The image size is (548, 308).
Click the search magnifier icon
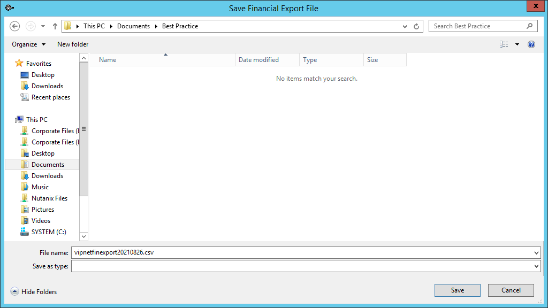[530, 26]
